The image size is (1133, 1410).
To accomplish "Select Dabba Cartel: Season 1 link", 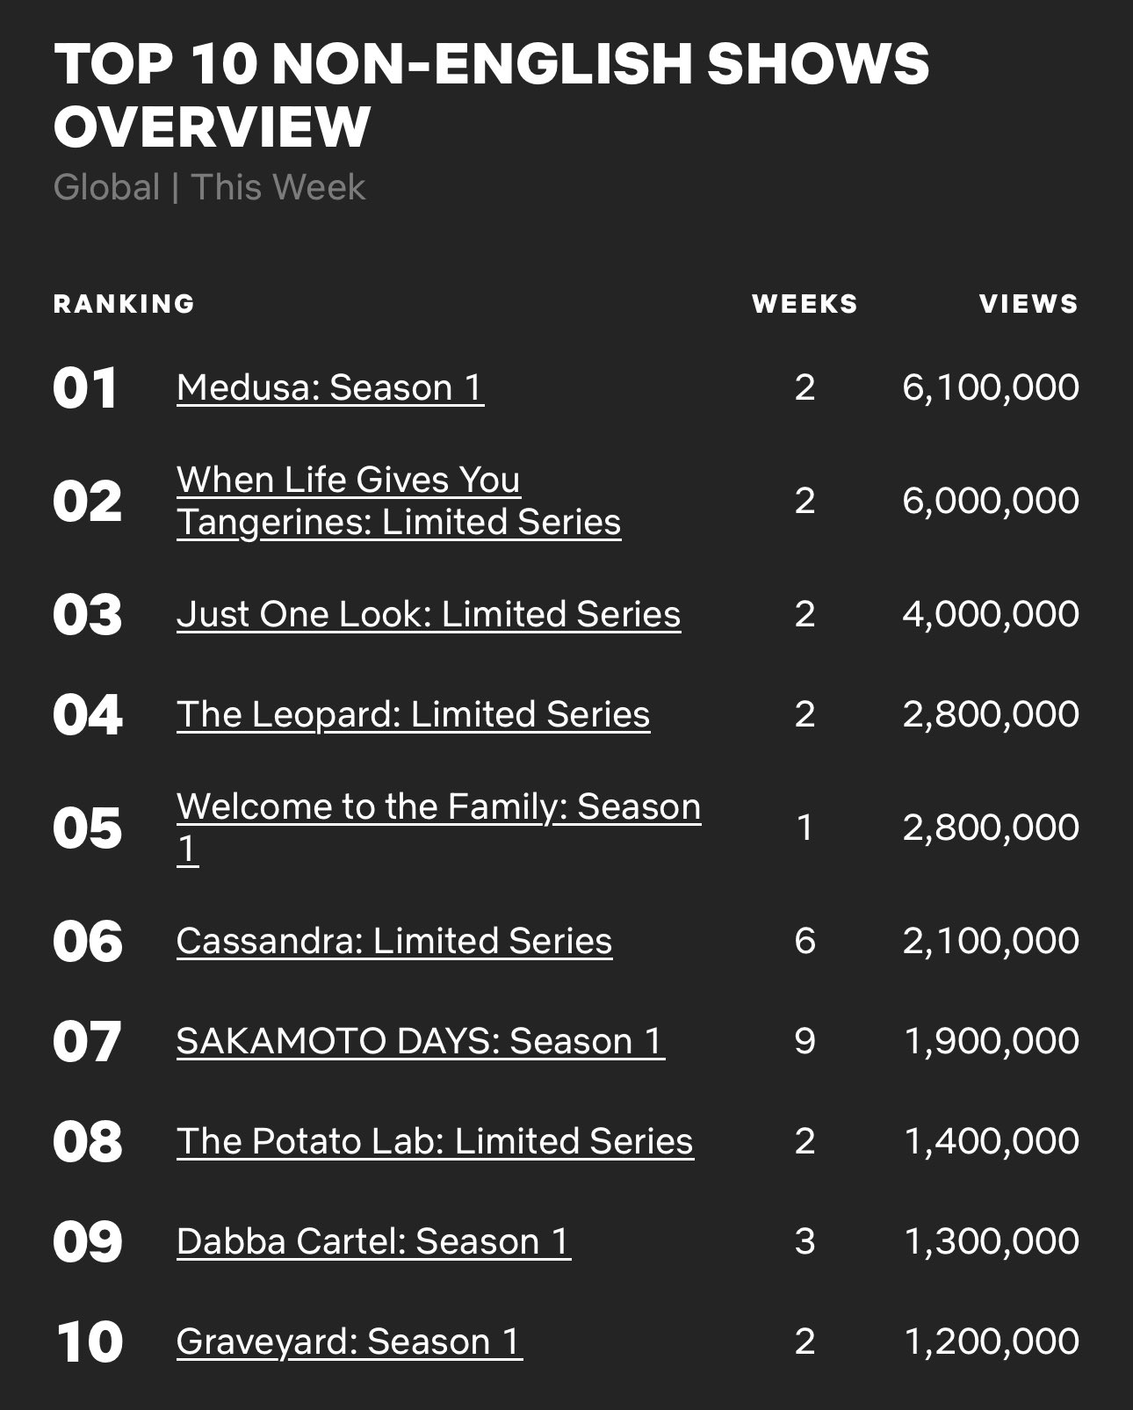I will tap(373, 1241).
